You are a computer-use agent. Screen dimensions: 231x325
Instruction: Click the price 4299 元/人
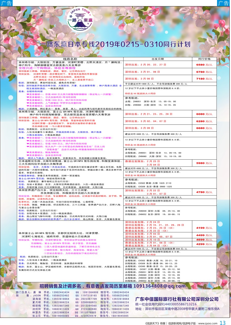coord(204,244)
